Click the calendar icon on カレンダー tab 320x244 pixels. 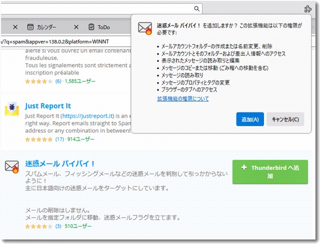tap(30, 27)
